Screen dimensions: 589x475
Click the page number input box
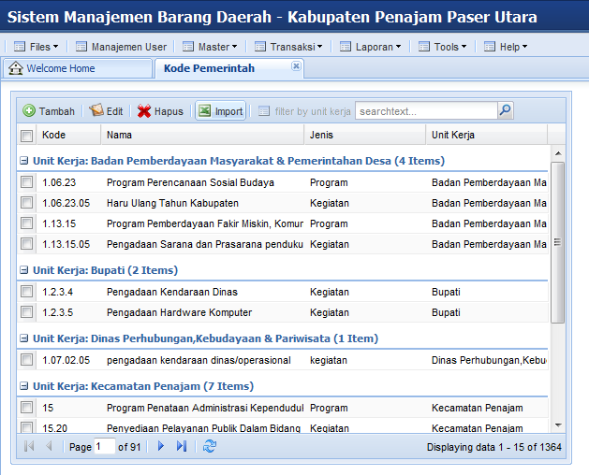(105, 446)
